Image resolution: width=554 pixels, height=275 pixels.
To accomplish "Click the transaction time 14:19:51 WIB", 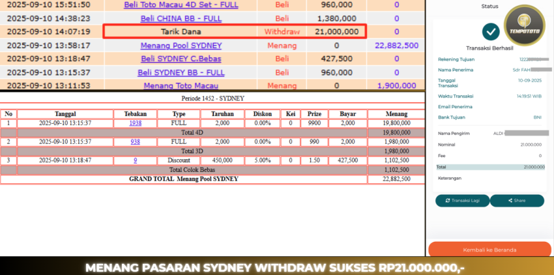I will tap(529, 96).
